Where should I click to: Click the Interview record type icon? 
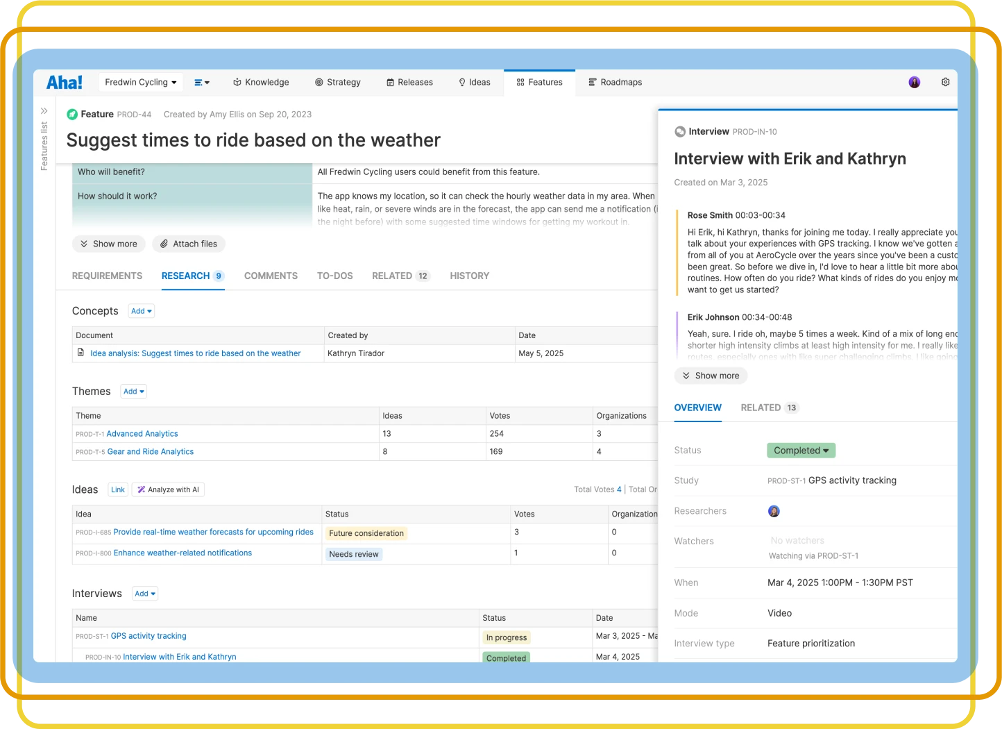(680, 132)
